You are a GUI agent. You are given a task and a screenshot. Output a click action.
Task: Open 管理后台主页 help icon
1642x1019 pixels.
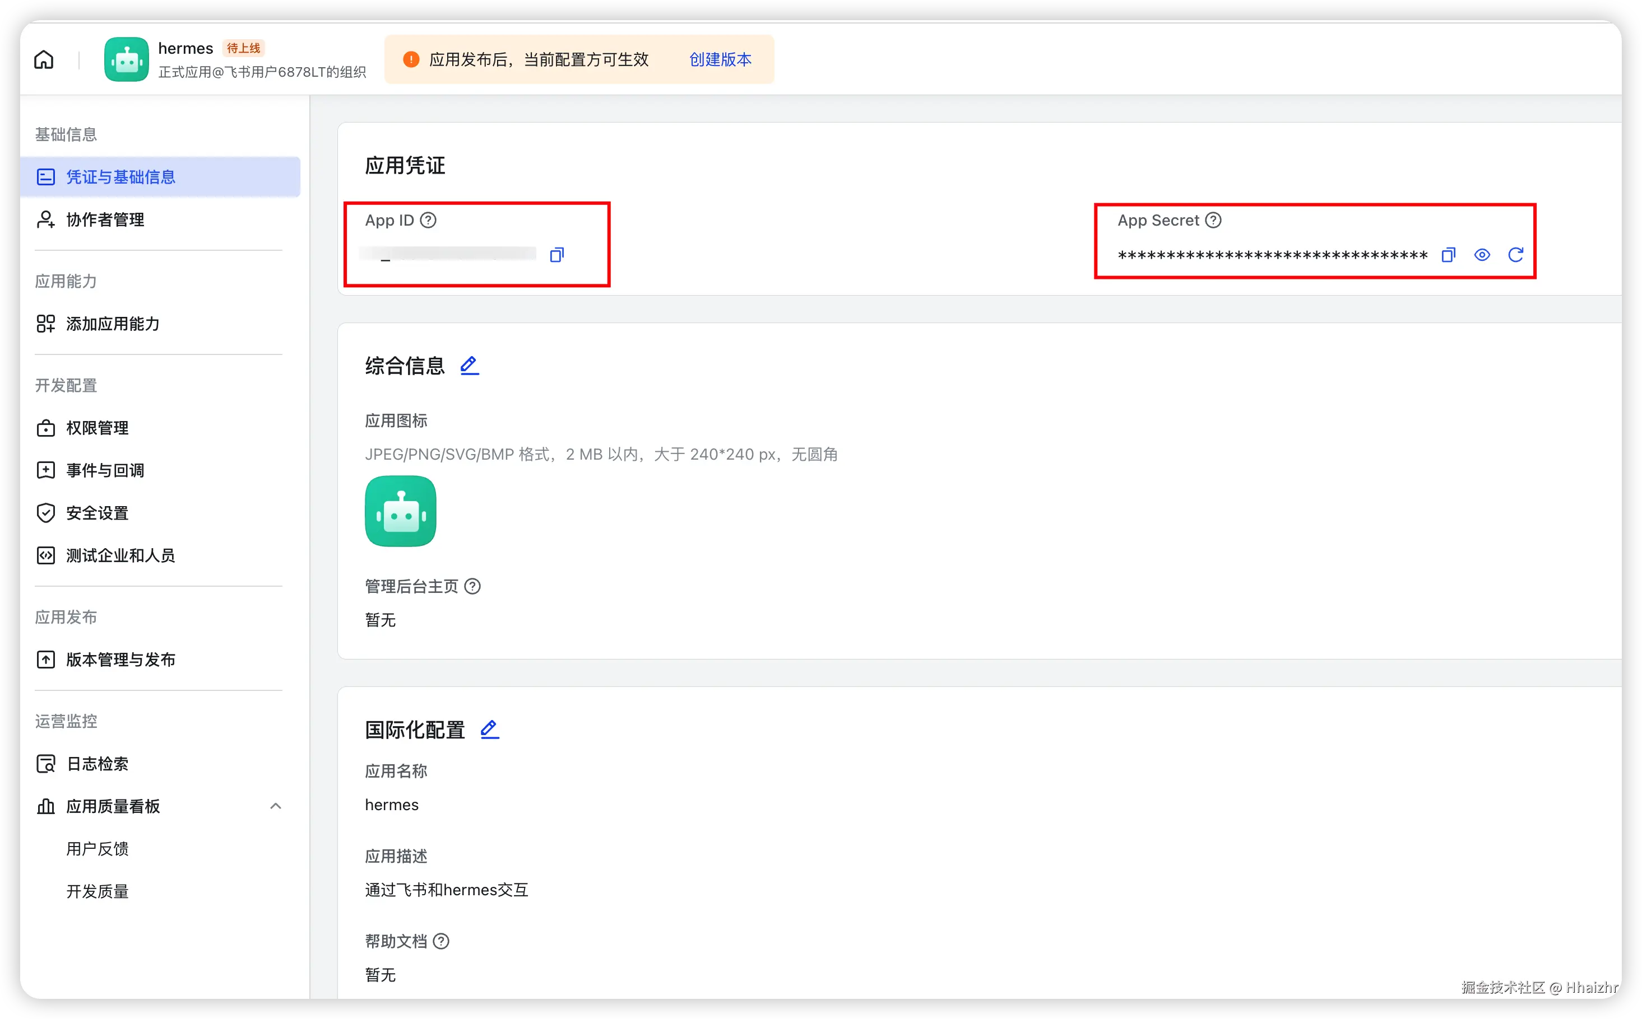click(473, 586)
